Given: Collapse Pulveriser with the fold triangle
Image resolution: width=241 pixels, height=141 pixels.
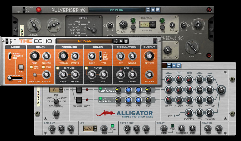Looking at the screenshot, I should tap(18, 12).
